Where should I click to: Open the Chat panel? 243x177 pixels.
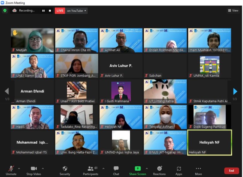(116, 170)
